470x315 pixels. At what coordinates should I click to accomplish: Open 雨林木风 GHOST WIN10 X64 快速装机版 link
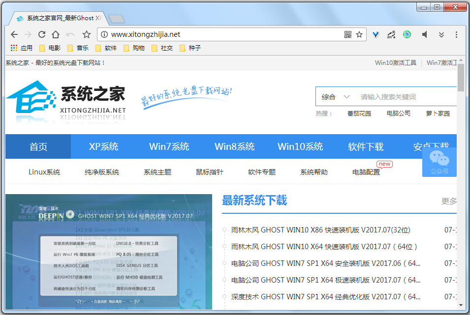[x=324, y=247]
